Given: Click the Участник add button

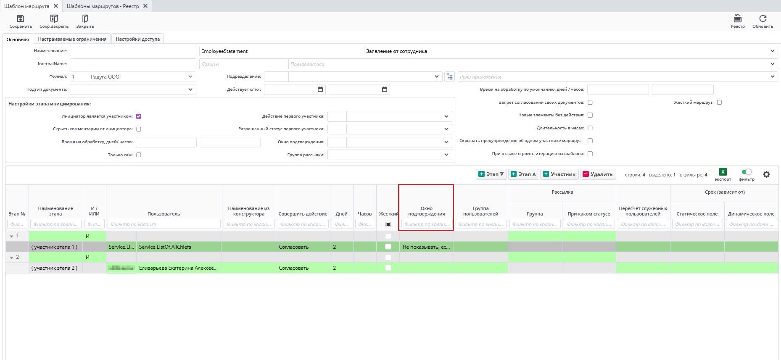Looking at the screenshot, I should 559,174.
